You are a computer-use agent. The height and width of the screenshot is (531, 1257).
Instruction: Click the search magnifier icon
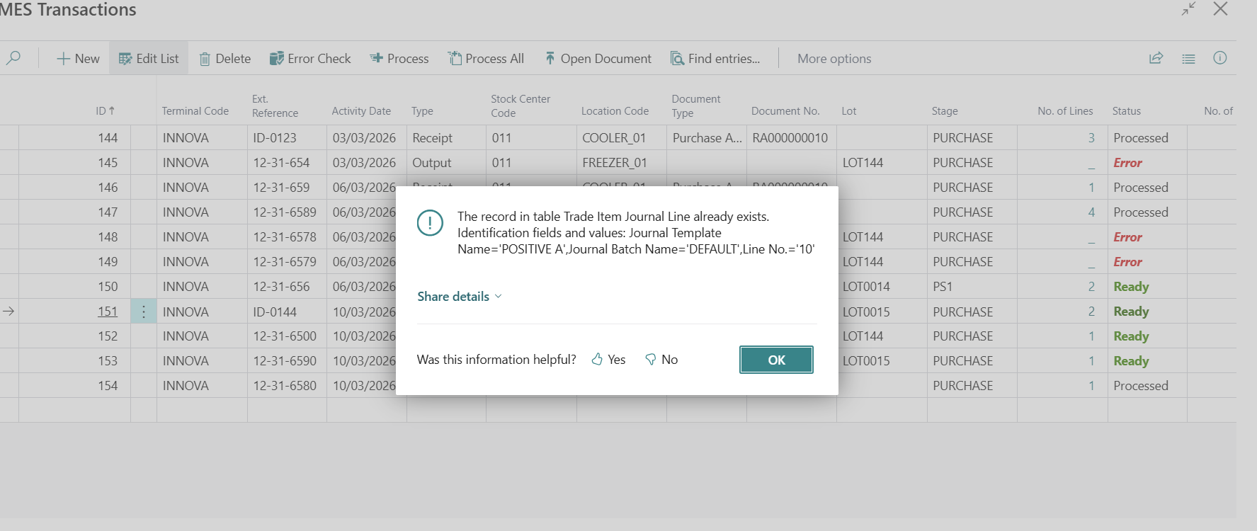click(x=13, y=58)
